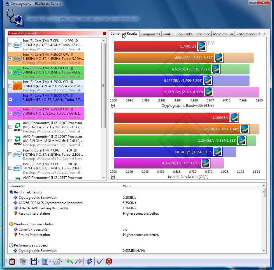Open the dropdown arrow next to line graph icon

[61, 261]
